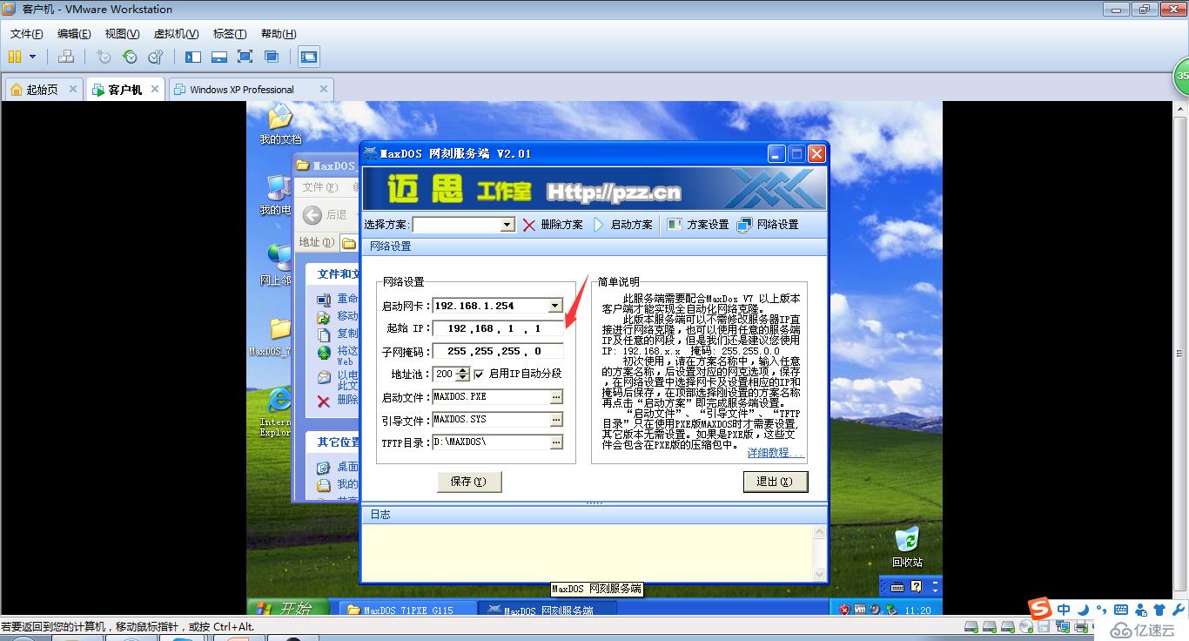The image size is (1189, 641).
Task: Open the Sogou soft keyboard icon
Action: 1121,610
